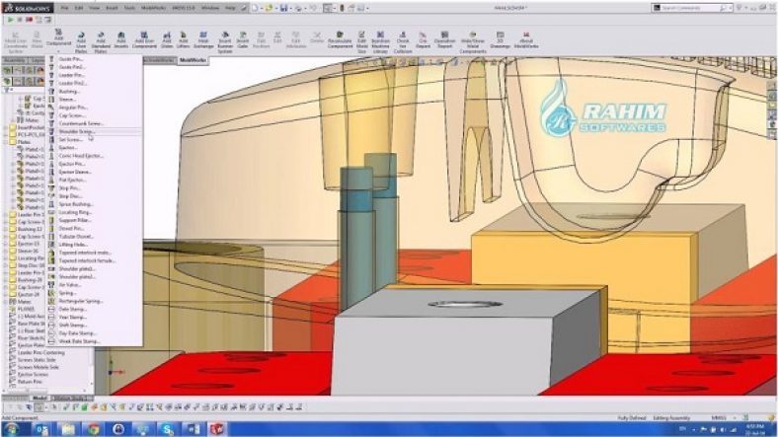Click the red record macro button

tap(30, 20)
